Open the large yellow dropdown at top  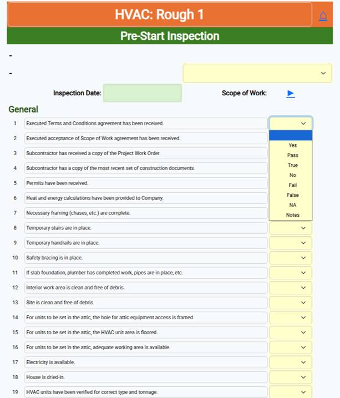257,73
